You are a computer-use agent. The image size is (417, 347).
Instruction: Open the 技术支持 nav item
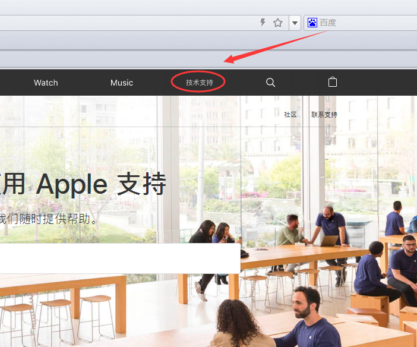click(x=199, y=83)
